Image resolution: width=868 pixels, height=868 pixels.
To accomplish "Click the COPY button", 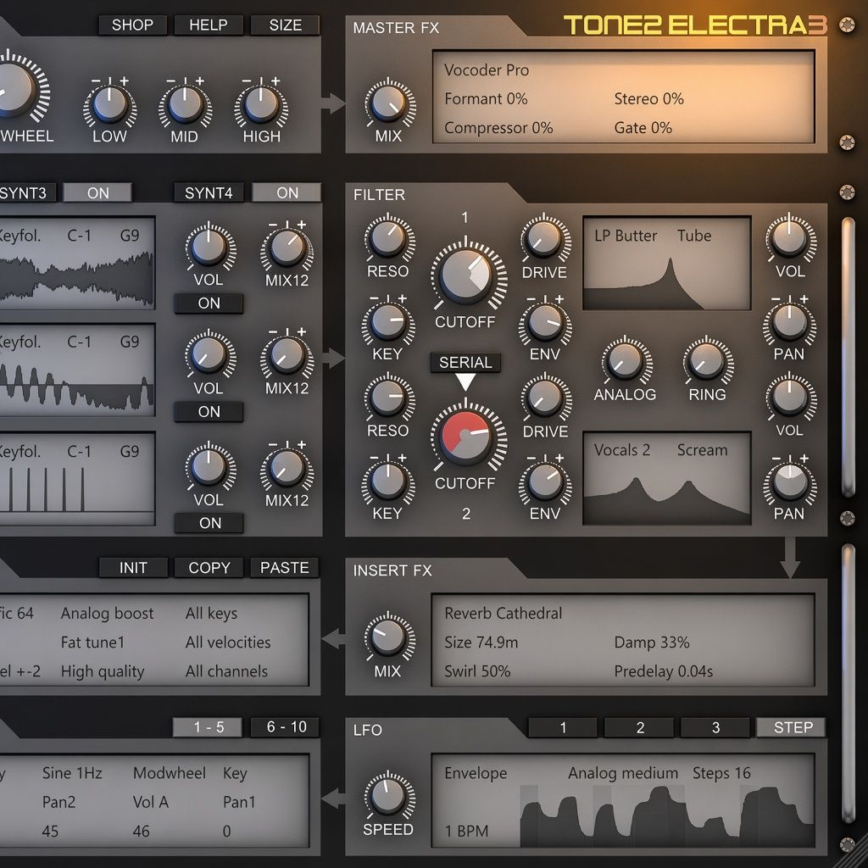I will (209, 567).
